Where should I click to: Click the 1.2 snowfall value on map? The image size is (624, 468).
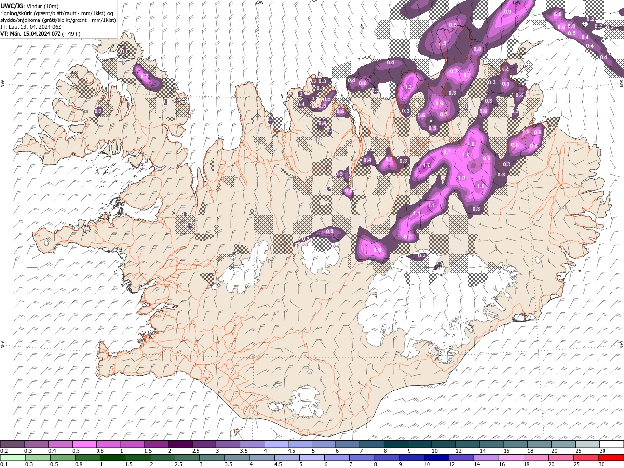(409, 87)
